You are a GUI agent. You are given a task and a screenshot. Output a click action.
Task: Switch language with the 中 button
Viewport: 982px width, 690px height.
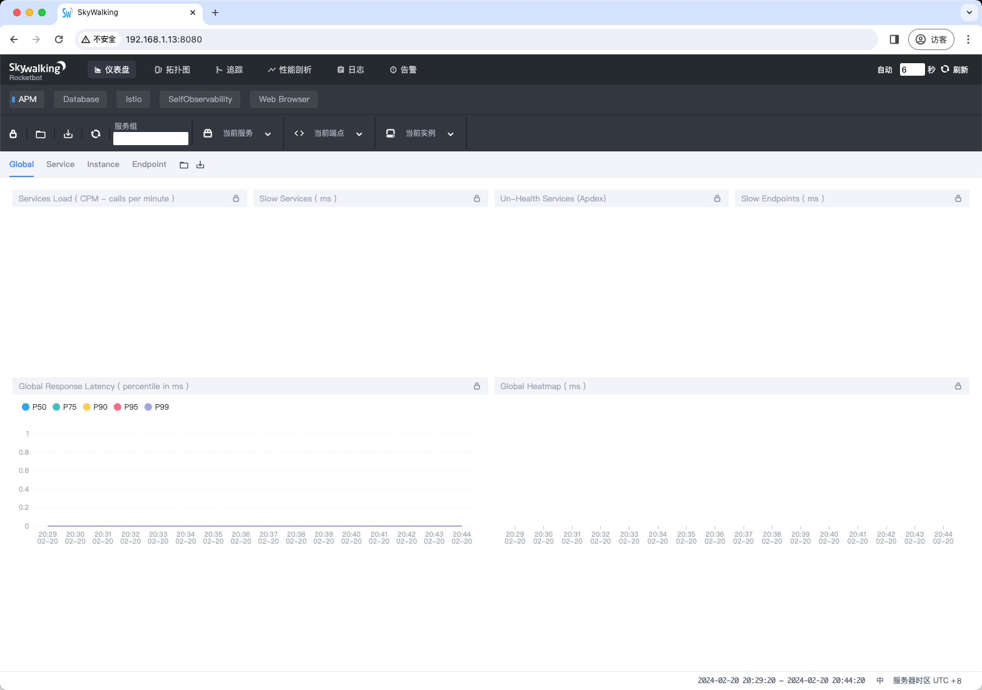(880, 681)
